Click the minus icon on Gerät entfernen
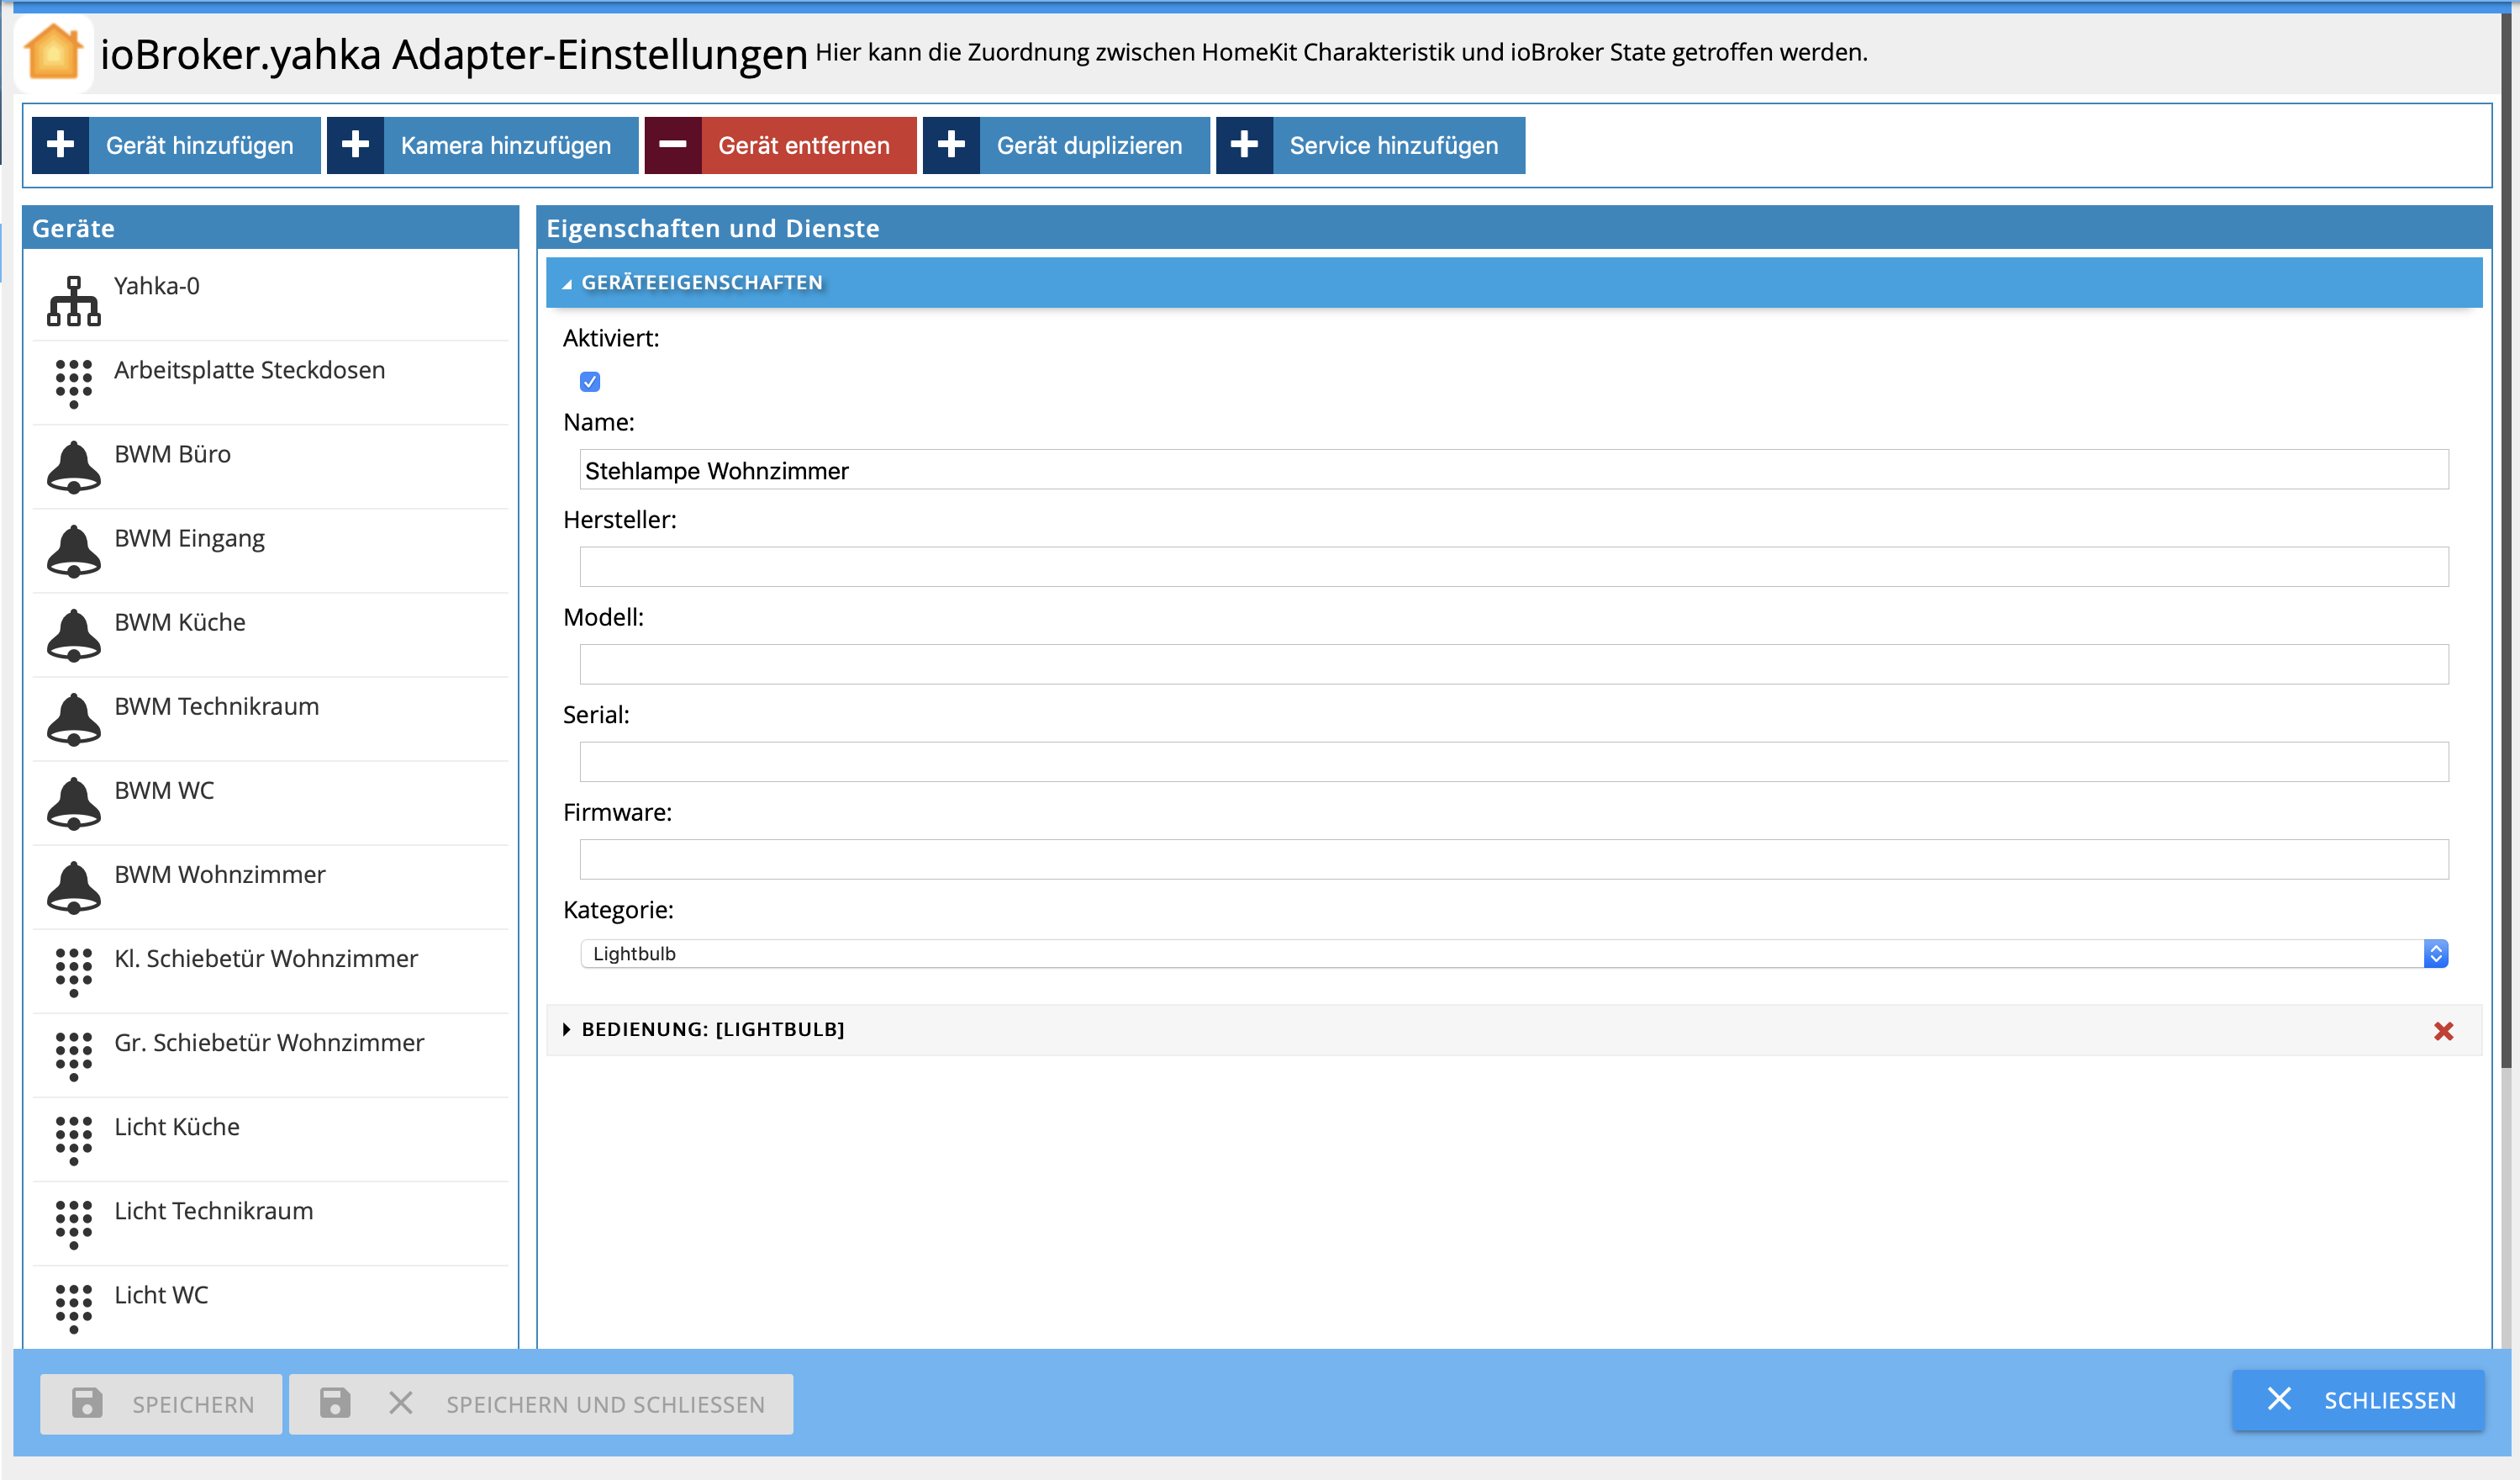 (673, 145)
